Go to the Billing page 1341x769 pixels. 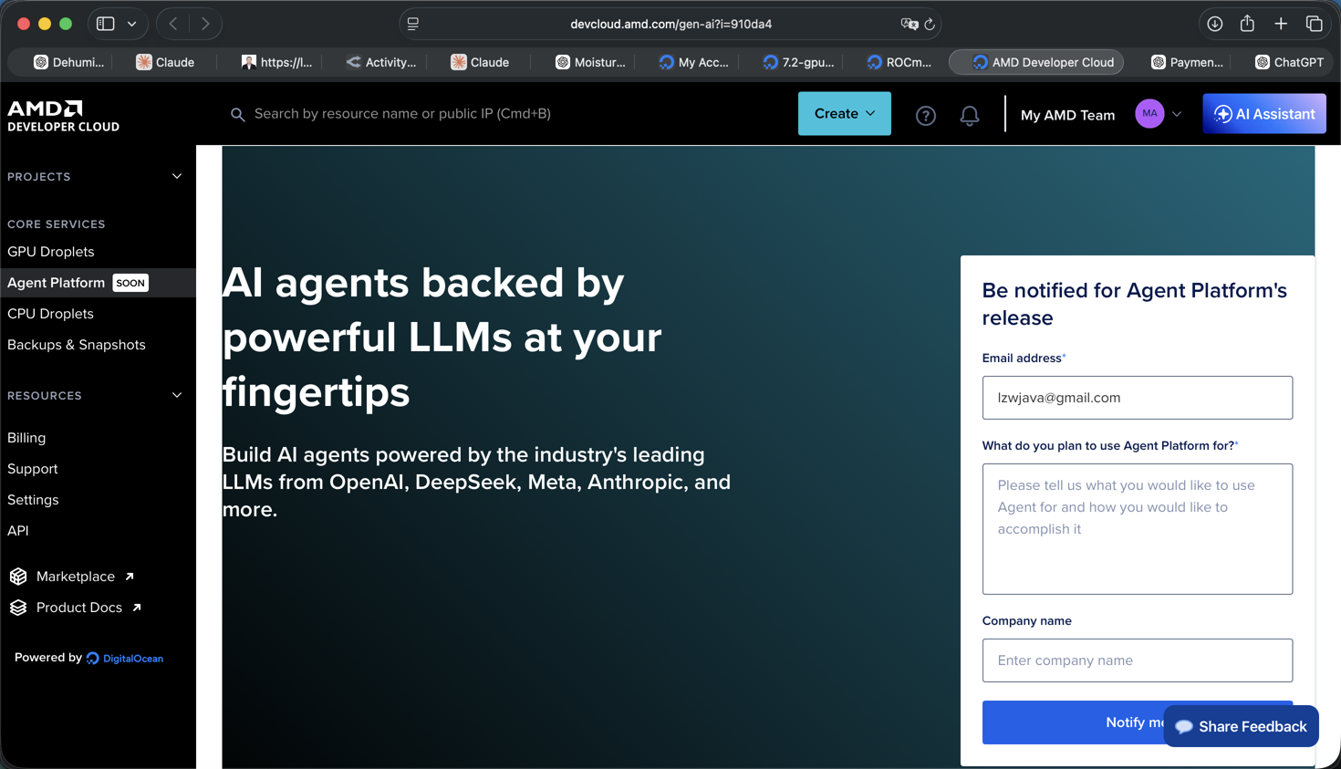[26, 438]
